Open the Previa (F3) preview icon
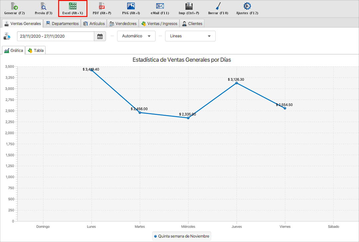 pos(44,6)
